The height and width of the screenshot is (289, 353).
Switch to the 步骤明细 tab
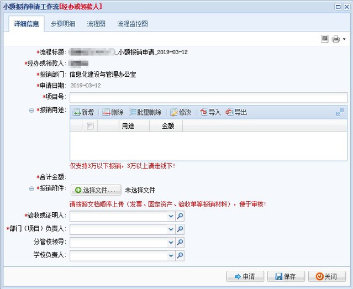63,24
